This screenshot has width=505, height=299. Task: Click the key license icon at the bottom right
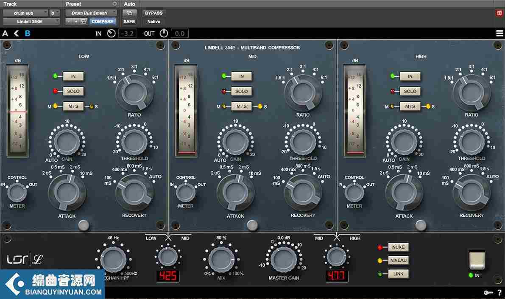tap(488, 293)
